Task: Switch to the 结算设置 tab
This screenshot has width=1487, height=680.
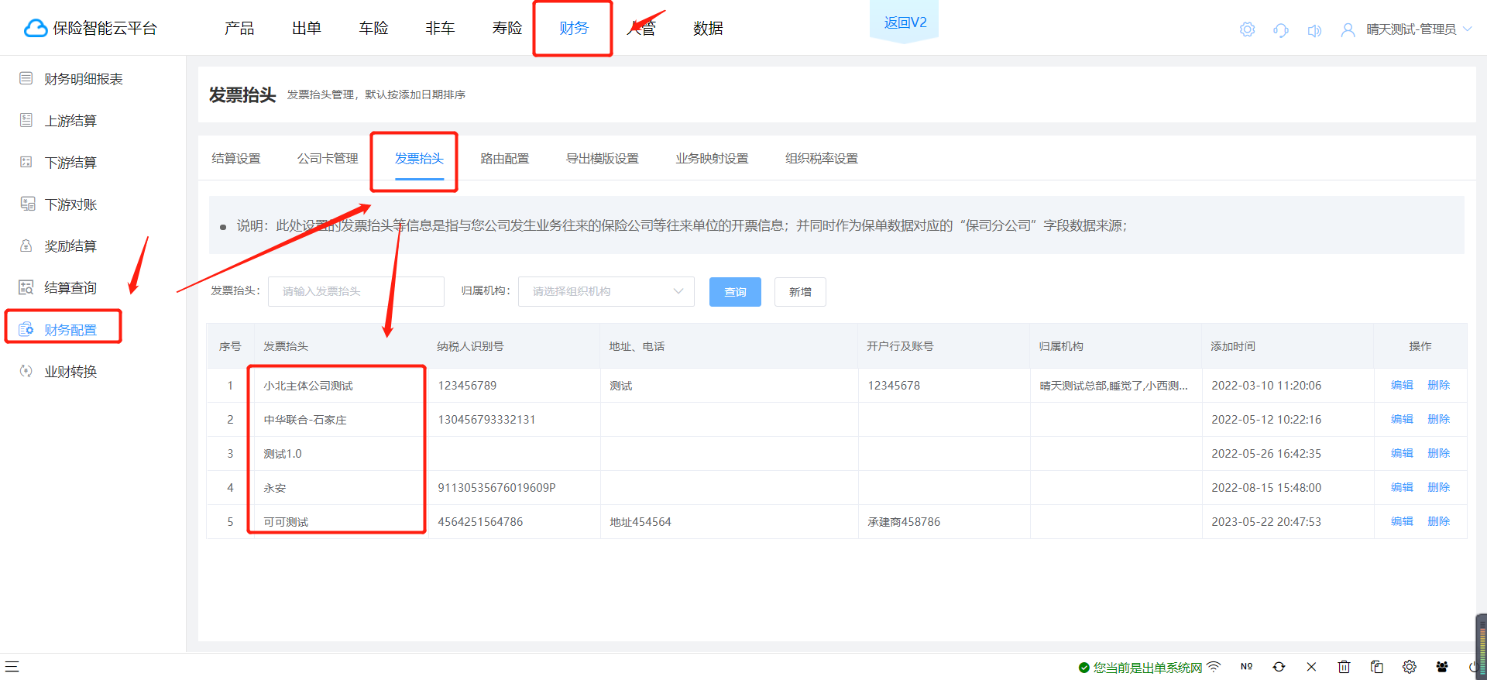Action: (236, 159)
